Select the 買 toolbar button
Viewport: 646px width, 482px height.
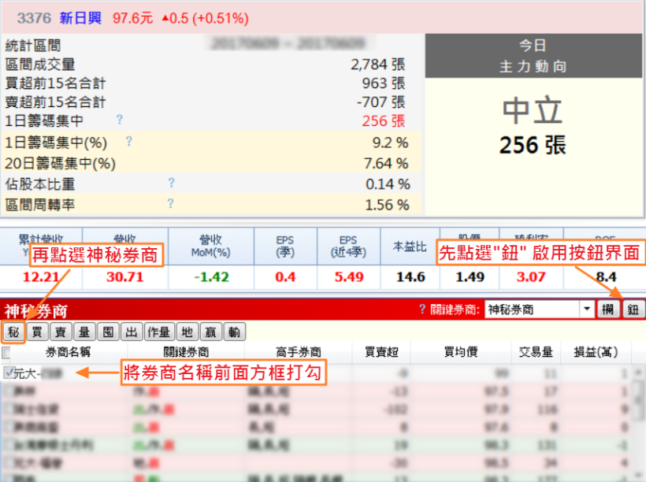[x=37, y=332]
